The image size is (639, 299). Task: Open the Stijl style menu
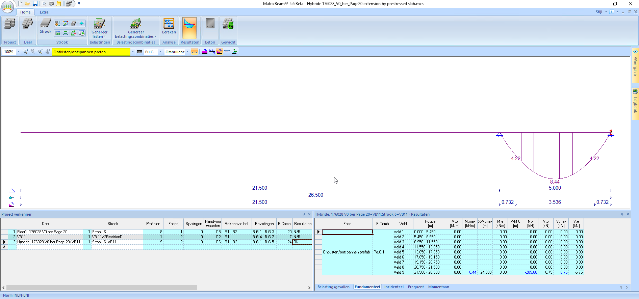(x=601, y=12)
